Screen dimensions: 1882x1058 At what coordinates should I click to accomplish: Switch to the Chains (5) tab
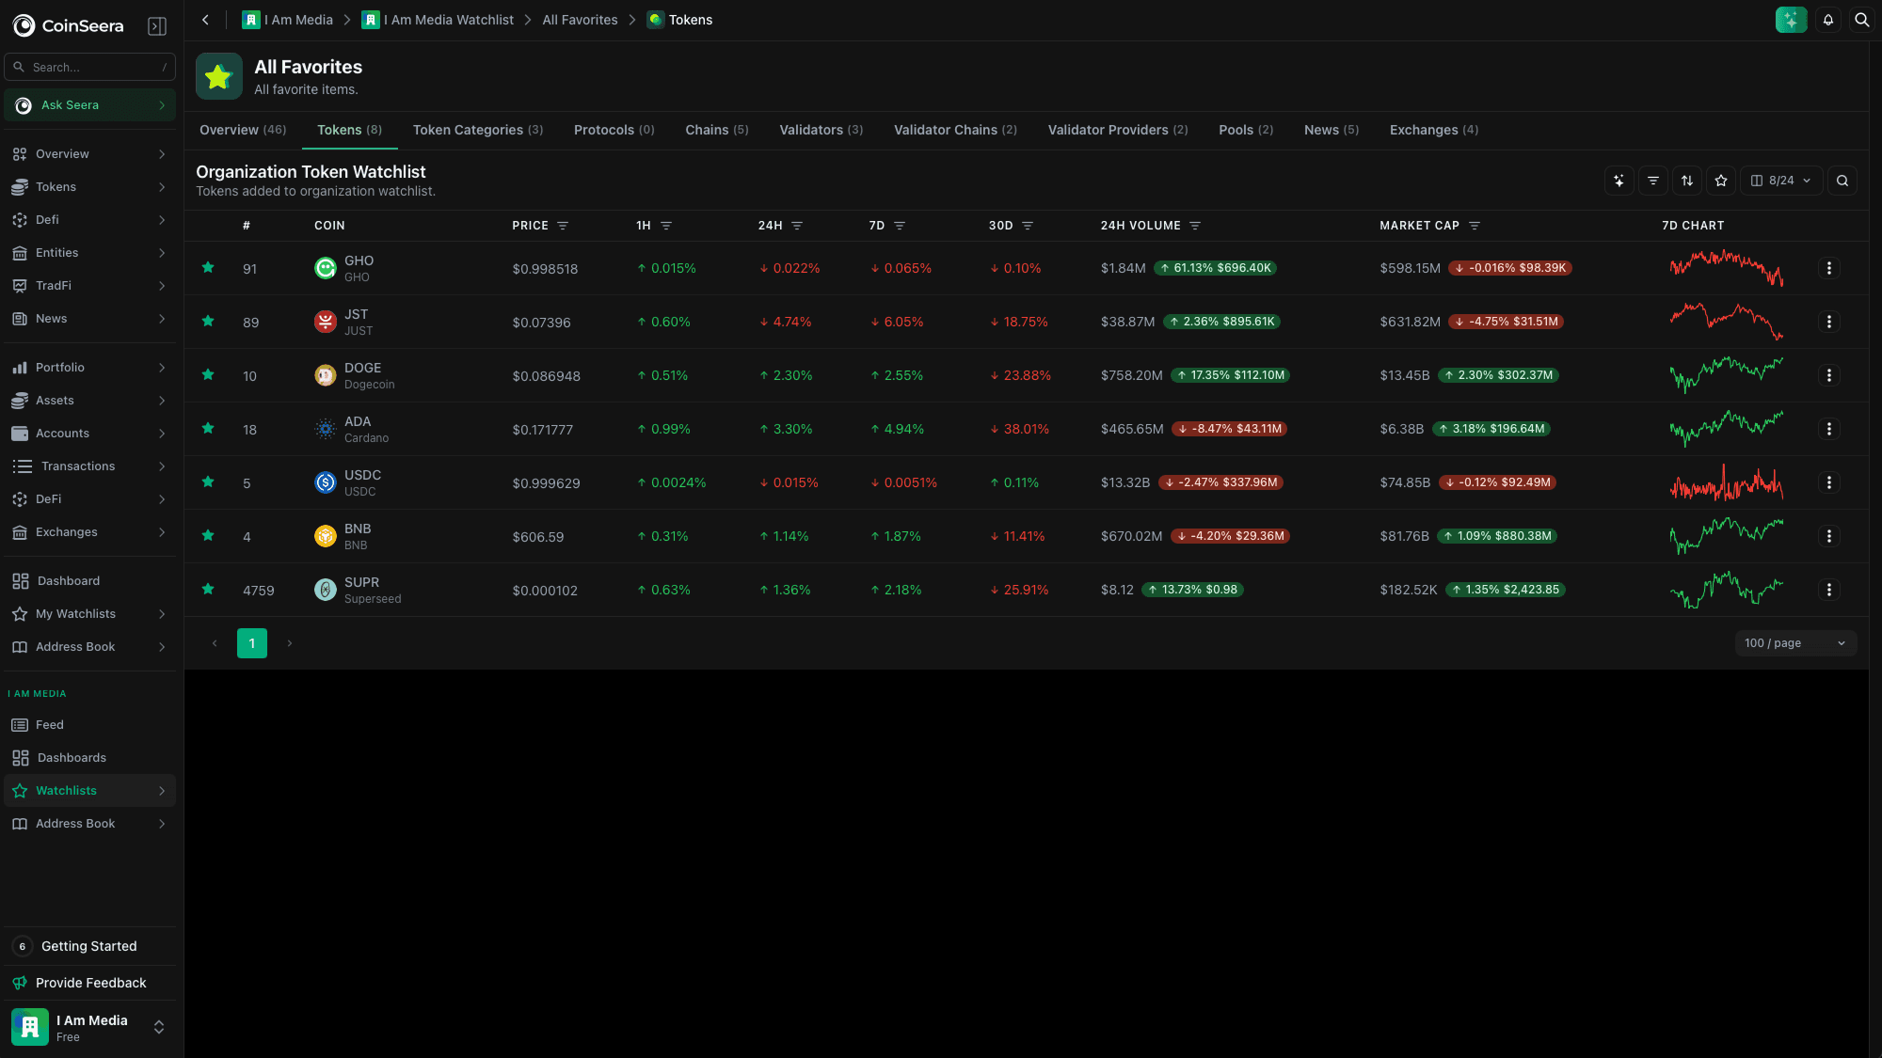pyautogui.click(x=716, y=130)
